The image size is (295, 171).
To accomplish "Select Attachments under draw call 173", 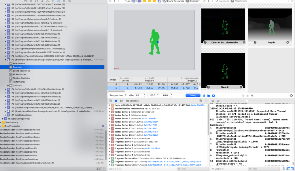I will 19,64.
